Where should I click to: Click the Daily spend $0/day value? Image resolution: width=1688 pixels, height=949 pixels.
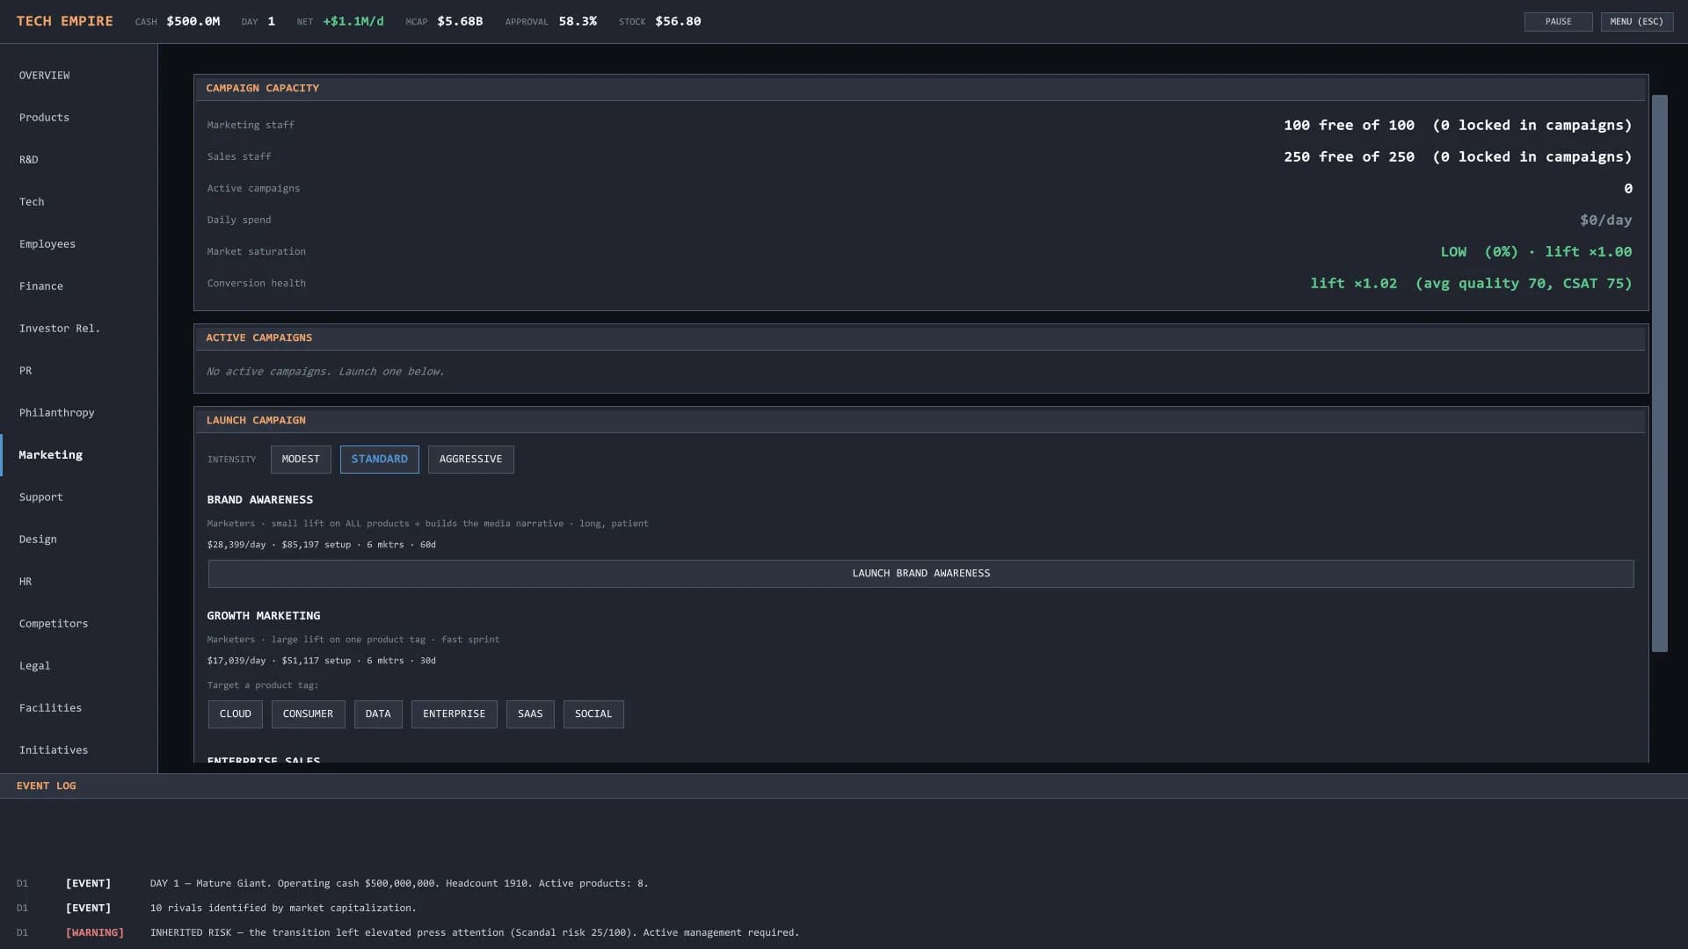click(1605, 221)
